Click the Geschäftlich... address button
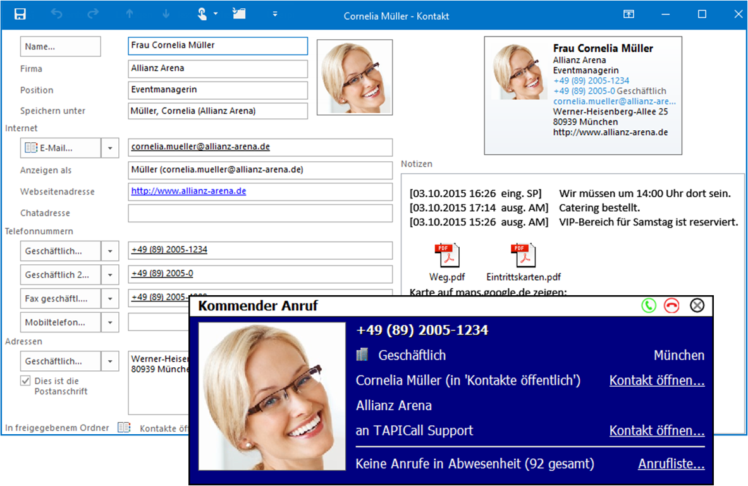The height and width of the screenshot is (486, 748). 61,361
